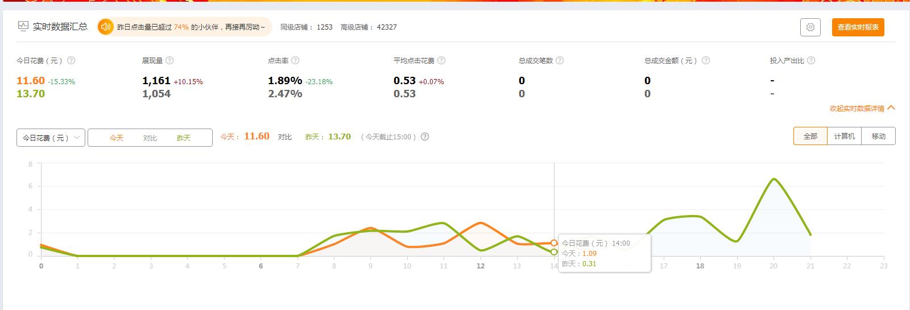Select 今天 in the comparison toggle

pos(117,138)
